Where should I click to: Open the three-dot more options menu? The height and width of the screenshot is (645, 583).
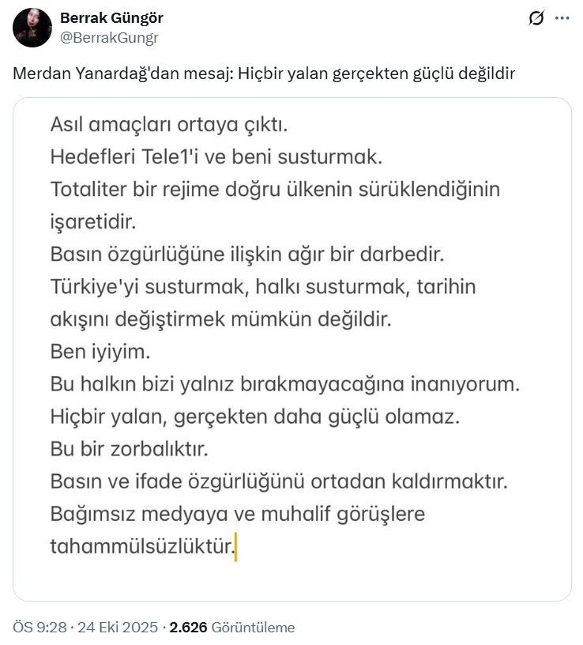[562, 18]
